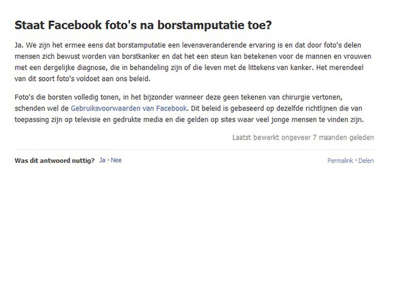The image size is (409, 306).
Task: Click the horizontal divider above the feedback row
Action: click(x=194, y=149)
